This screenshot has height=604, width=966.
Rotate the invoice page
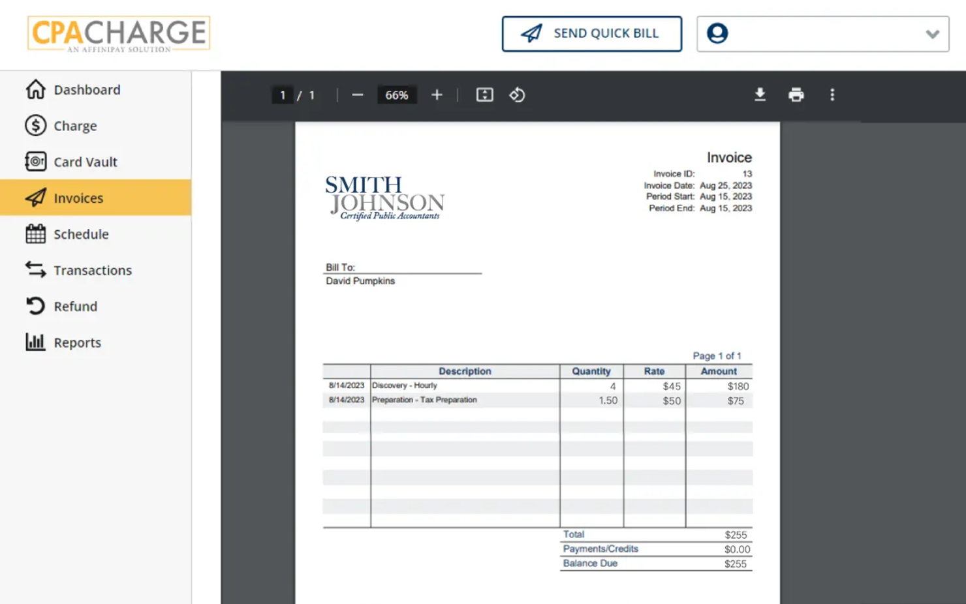click(x=517, y=95)
